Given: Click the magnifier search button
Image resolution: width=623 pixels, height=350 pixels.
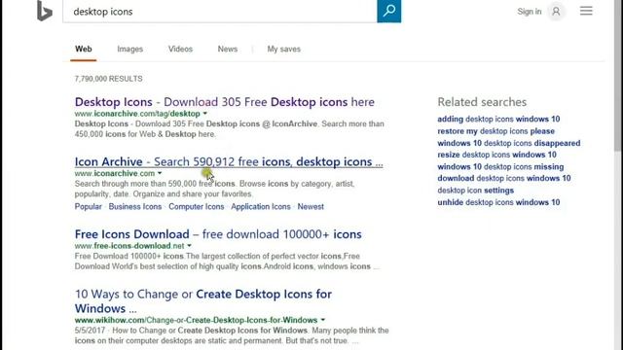Looking at the screenshot, I should tap(389, 11).
